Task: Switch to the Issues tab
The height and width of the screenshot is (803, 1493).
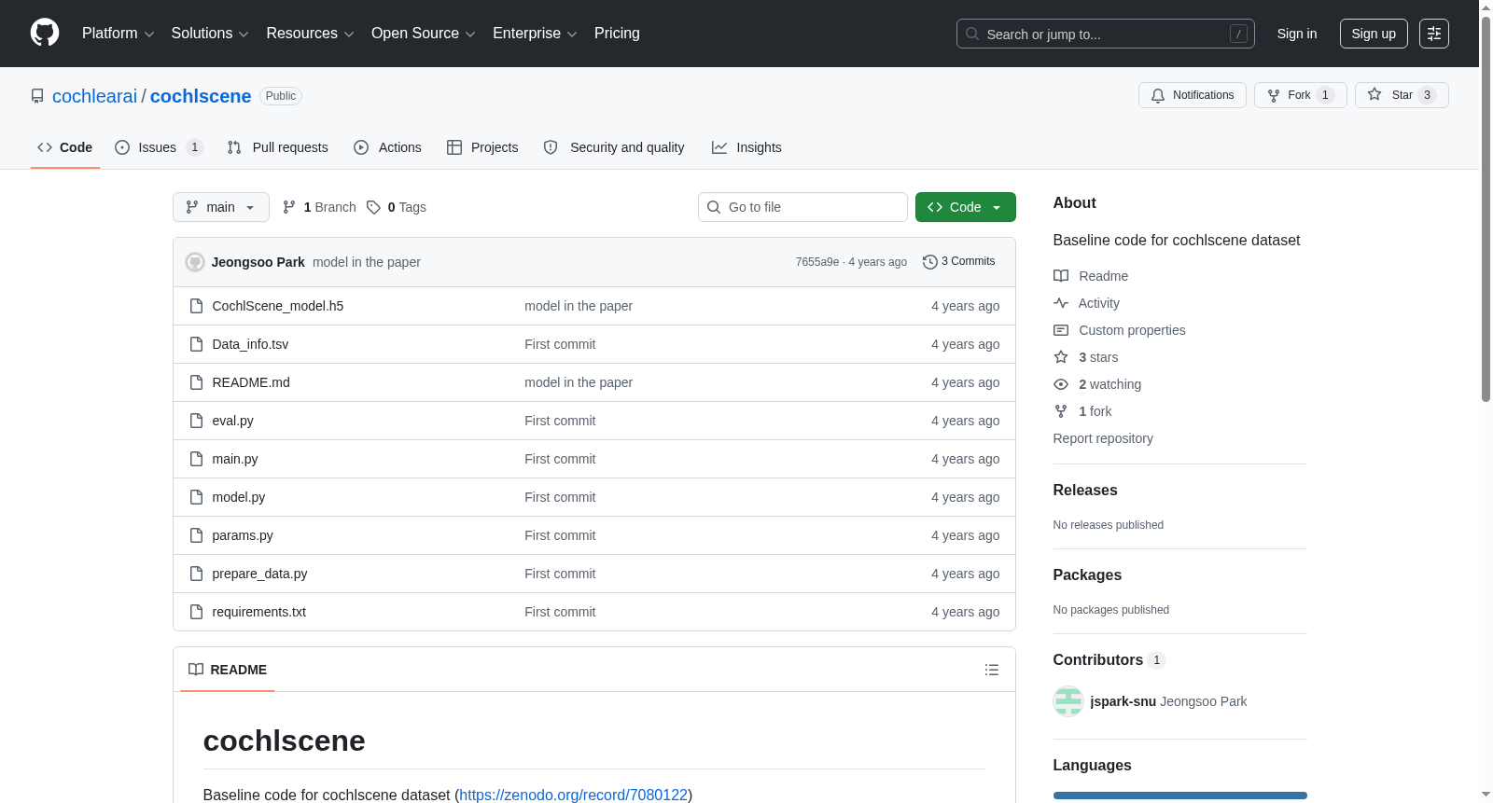Action: pyautogui.click(x=159, y=147)
